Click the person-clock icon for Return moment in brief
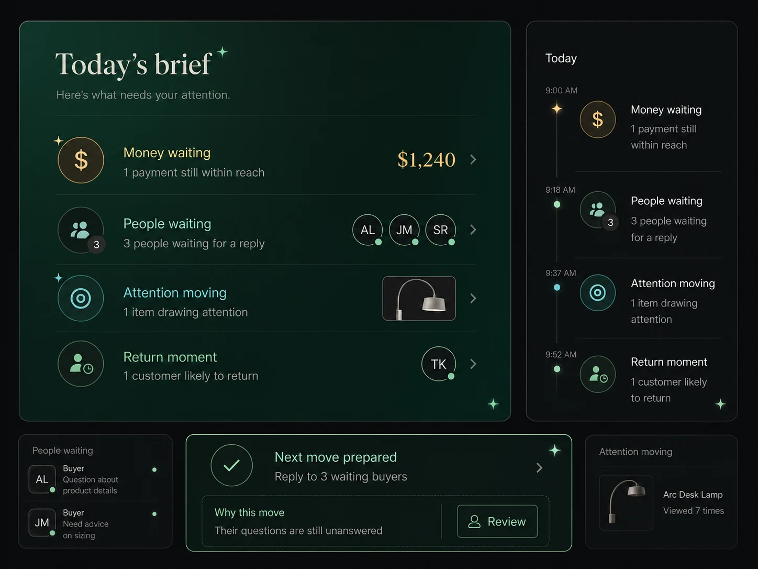This screenshot has height=569, width=758. tap(81, 364)
